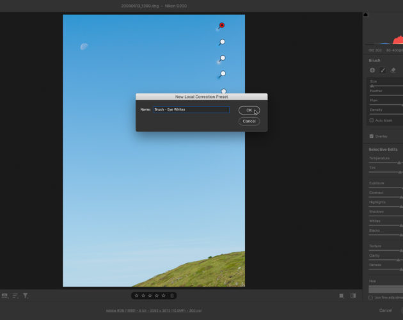This screenshot has height=320, width=403.
Task: Click the Blacks slider
Action: (386, 235)
